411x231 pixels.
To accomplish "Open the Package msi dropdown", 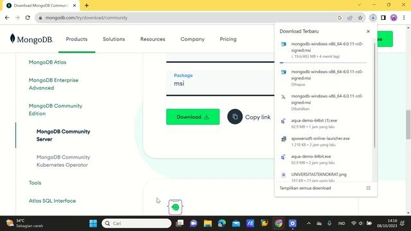I will (x=220, y=83).
